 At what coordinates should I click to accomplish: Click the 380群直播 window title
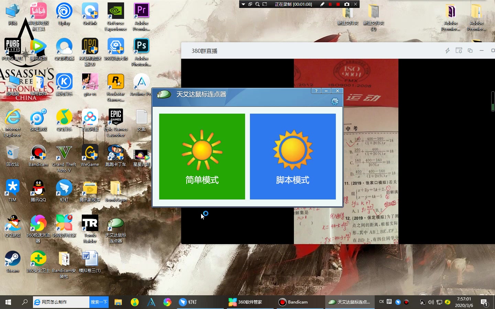click(205, 51)
